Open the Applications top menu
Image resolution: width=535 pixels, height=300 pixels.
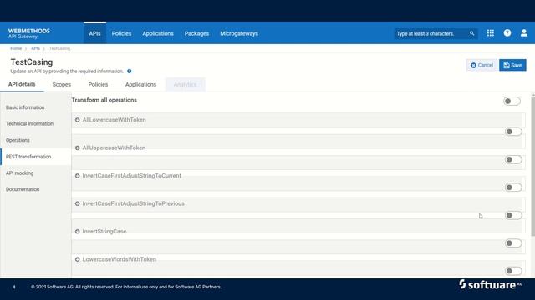[158, 33]
